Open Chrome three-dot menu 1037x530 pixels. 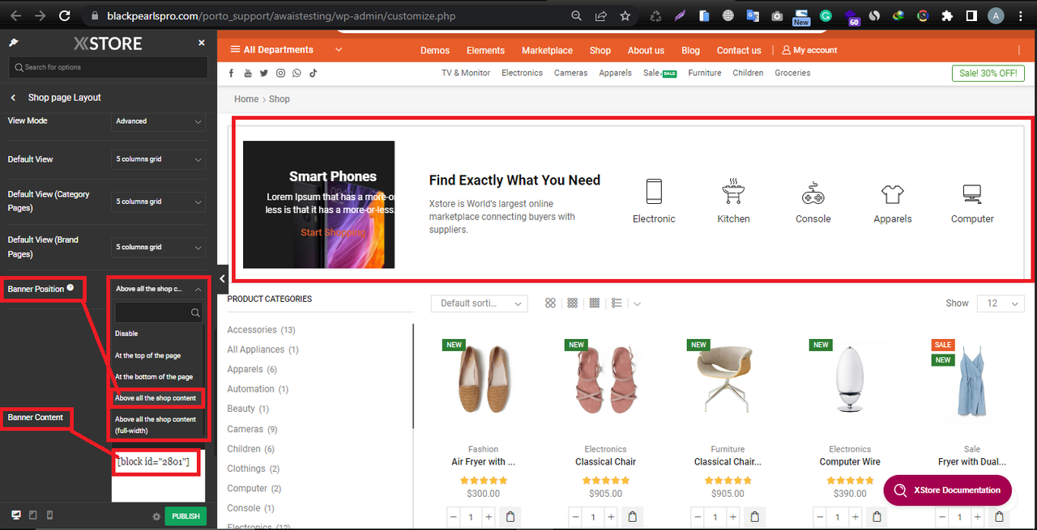click(x=1020, y=15)
